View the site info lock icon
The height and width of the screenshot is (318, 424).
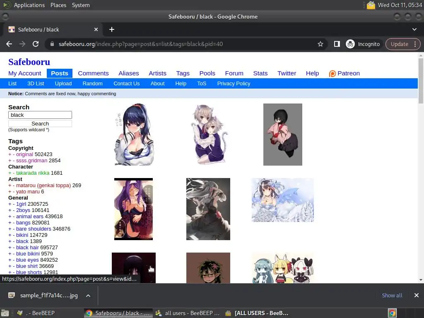click(x=52, y=44)
